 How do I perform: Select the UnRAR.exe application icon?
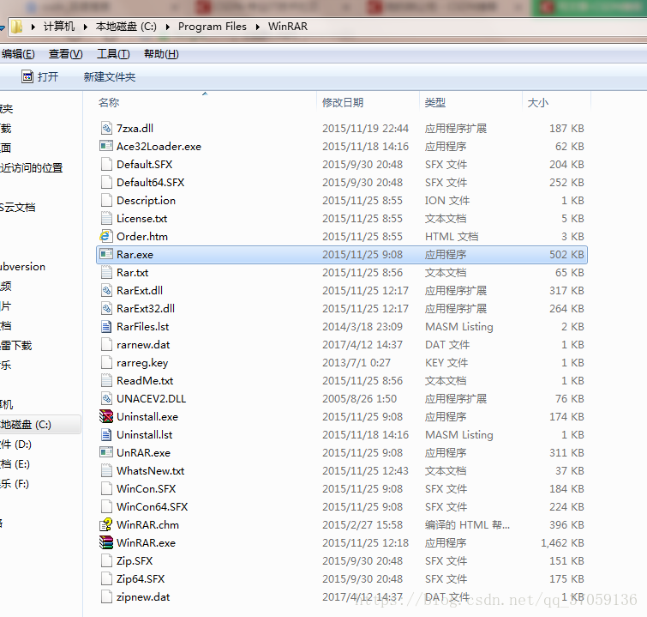pos(106,452)
